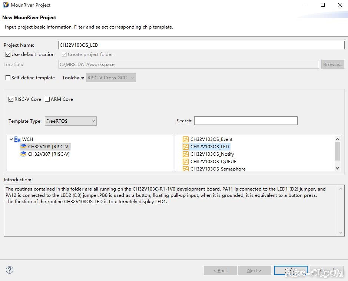This screenshot has height=281, width=348.
Task: Toggle the RISC-V Core checkbox
Action: click(11, 99)
